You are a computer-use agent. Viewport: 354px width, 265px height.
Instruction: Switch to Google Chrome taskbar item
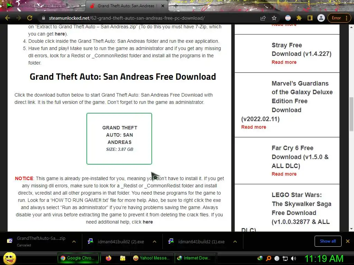point(78,258)
